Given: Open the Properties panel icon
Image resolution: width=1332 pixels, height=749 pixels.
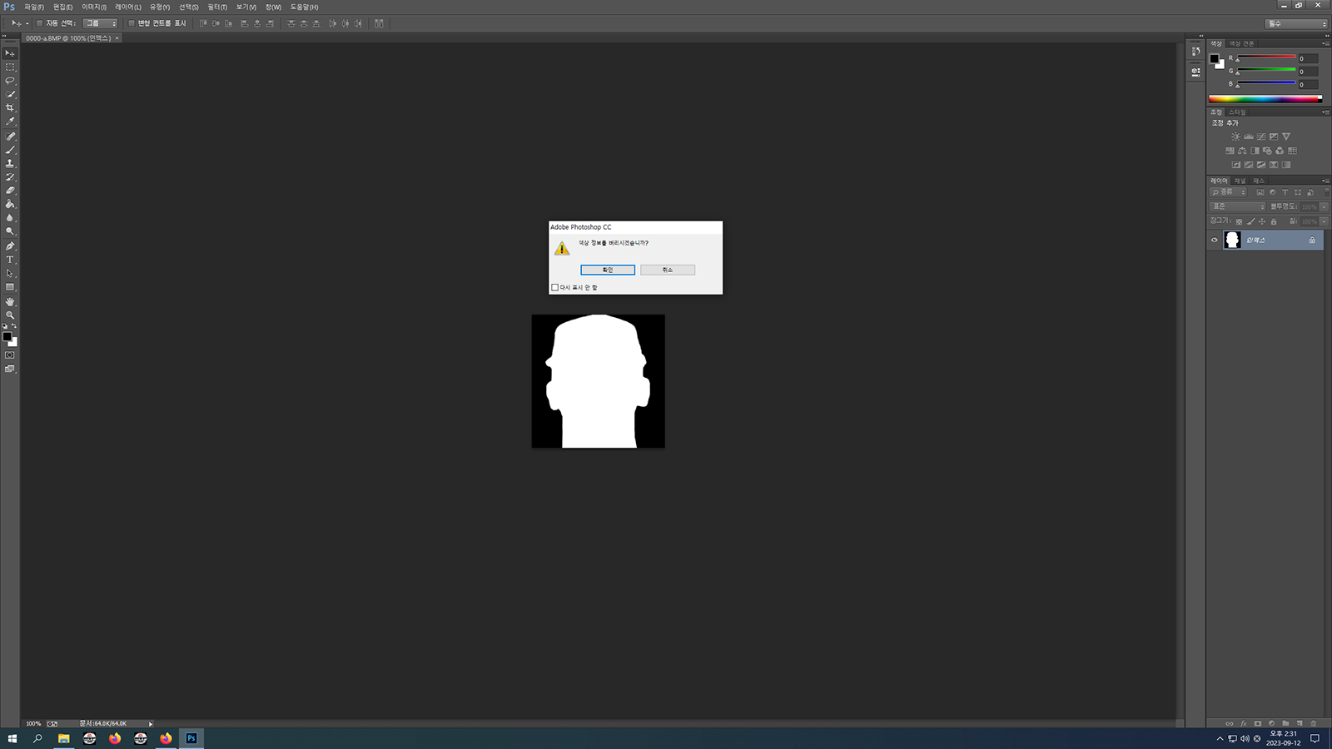Looking at the screenshot, I should point(1195,72).
